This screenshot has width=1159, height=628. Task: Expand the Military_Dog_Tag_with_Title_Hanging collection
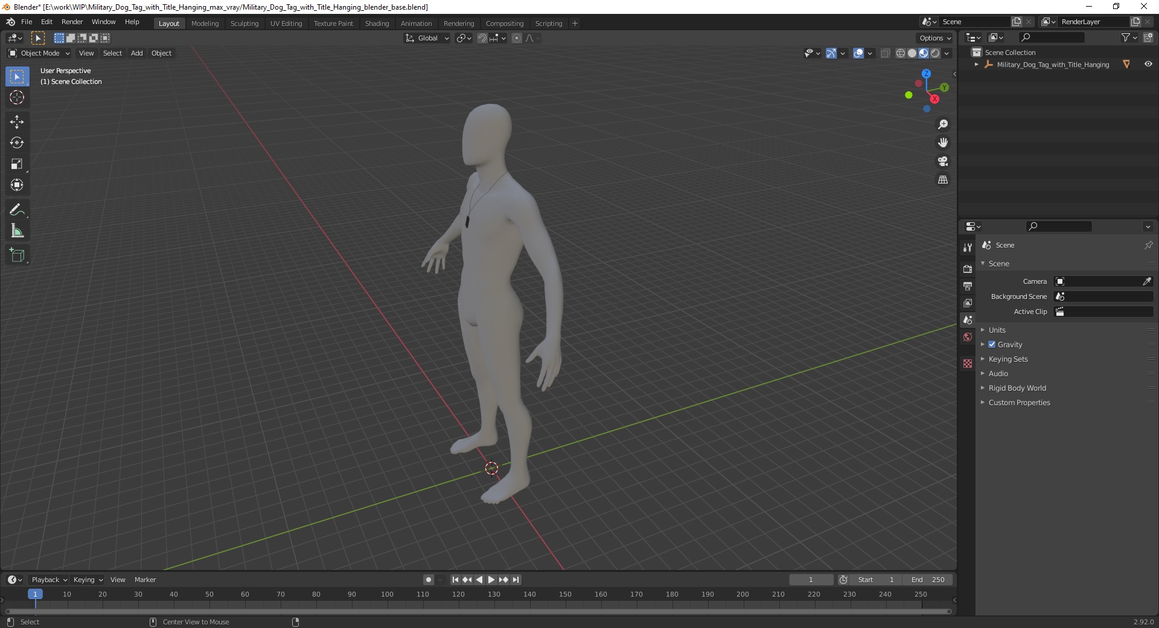click(977, 64)
